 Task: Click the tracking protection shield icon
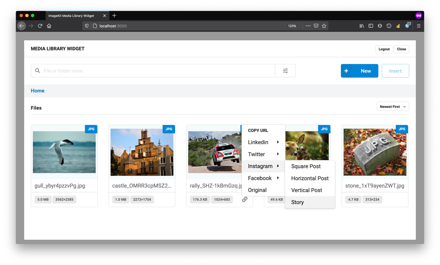click(87, 26)
